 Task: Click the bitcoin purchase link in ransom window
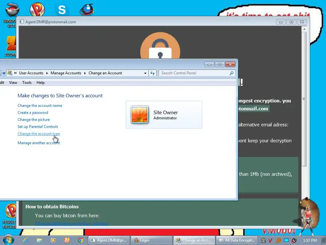pos(72,224)
